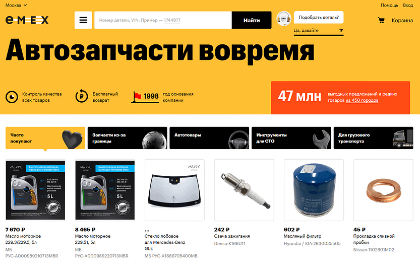
Task: Click the dropdown arrow next to 'Да, давайте'
Action: pyautogui.click(x=341, y=31)
